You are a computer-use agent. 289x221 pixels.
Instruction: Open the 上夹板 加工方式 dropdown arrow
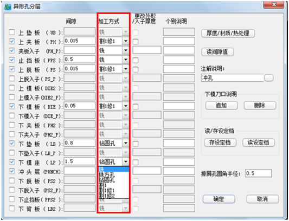tap(125, 41)
